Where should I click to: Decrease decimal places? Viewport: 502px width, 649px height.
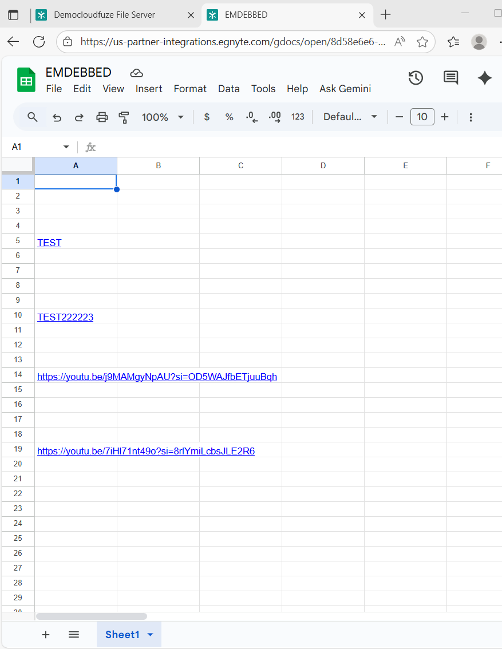pos(251,116)
